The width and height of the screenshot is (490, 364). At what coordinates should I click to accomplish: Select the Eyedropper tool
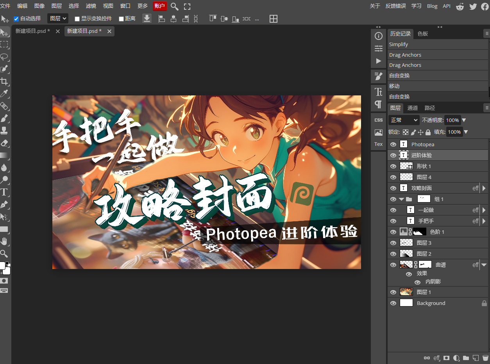(4, 93)
